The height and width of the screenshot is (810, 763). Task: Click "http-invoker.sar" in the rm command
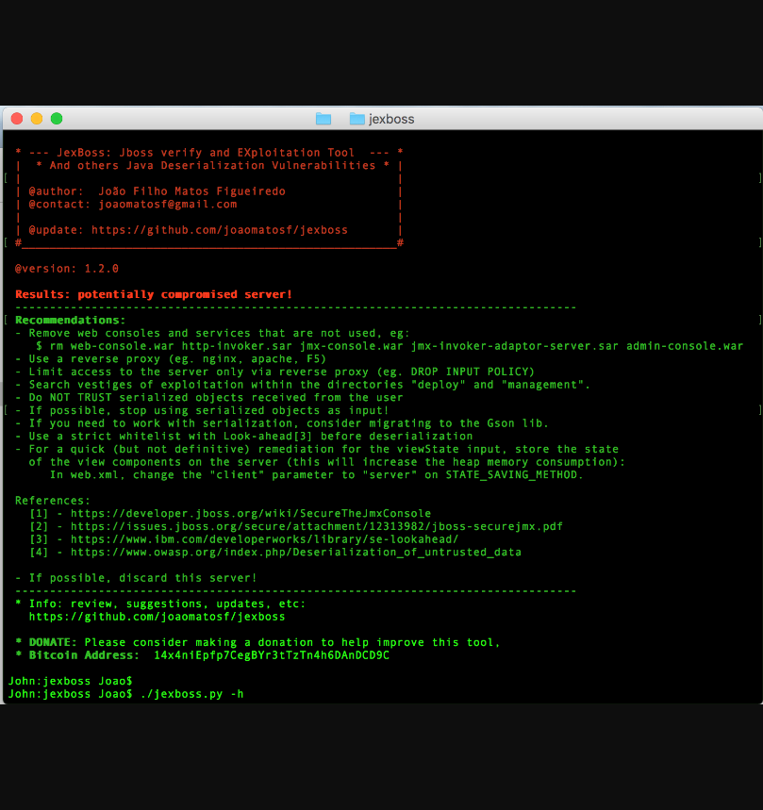tap(237, 346)
